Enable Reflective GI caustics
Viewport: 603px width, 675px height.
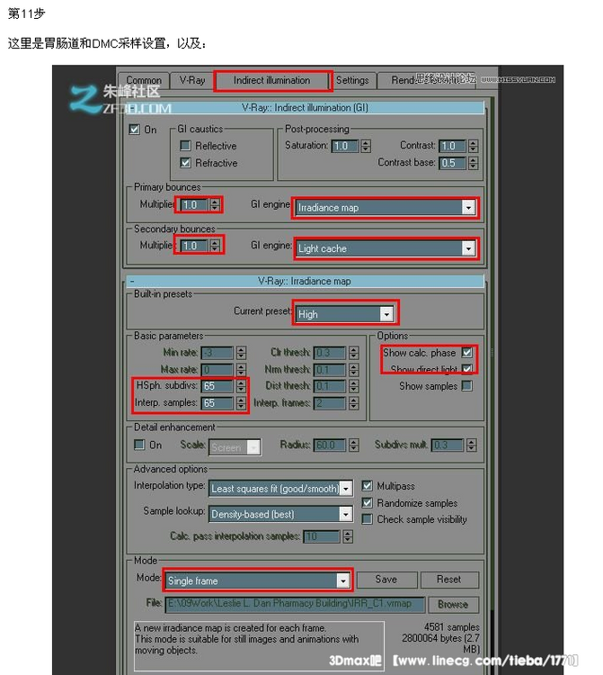(x=185, y=146)
